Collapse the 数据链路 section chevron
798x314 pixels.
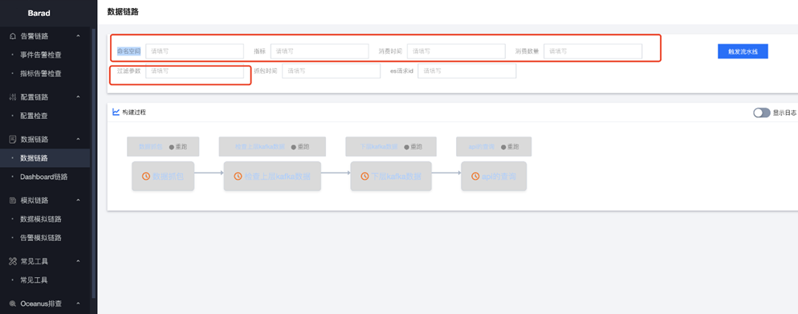(78, 140)
